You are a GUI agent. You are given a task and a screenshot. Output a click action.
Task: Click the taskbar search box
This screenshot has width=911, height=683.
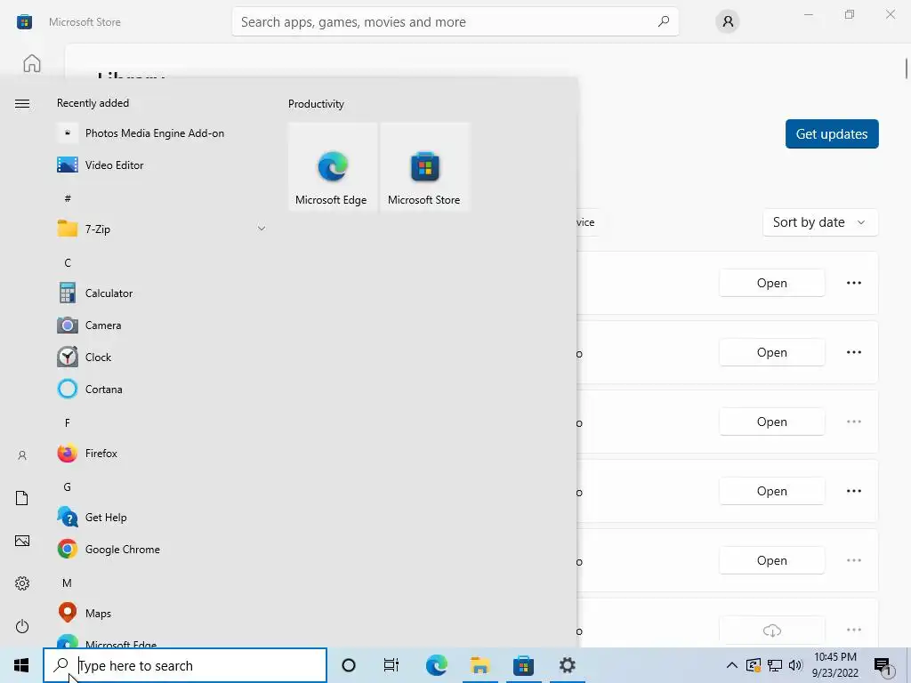coord(185,665)
